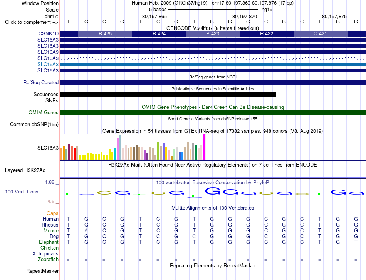Image resolution: width=366 pixels, height=280 pixels.
Task: Click the black Sequences publication bar
Action: 168,94
